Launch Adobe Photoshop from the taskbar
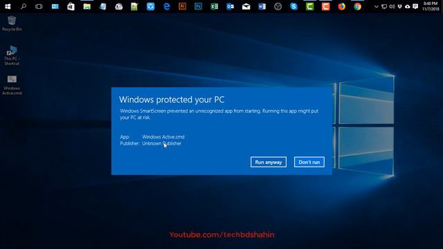Screen dimensions: 443x249 199,6
